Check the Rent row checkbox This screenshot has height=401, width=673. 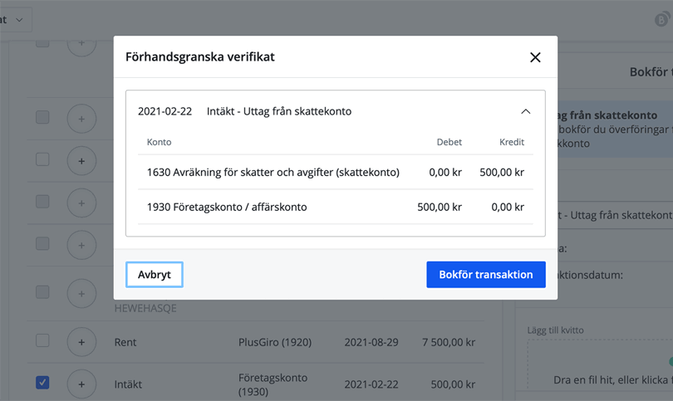(42, 341)
